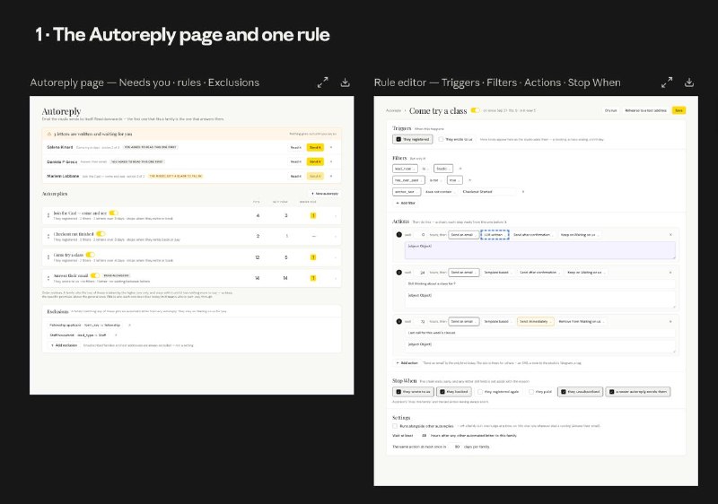Viewport: 718px width, 504px height.
Task: Open the first action's 'Send an email' dropdown
Action: click(463, 235)
